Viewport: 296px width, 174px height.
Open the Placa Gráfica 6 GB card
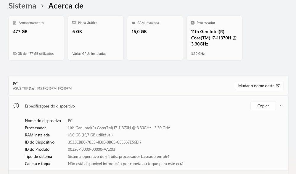click(96, 38)
